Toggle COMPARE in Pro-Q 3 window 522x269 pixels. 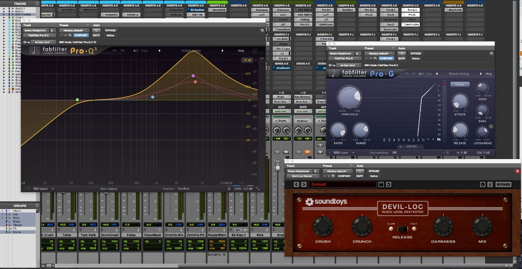pyautogui.click(x=80, y=35)
